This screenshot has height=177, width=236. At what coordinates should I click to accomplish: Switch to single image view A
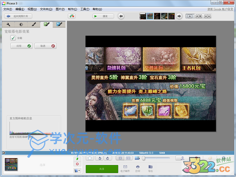pyautogui.click(x=190, y=16)
